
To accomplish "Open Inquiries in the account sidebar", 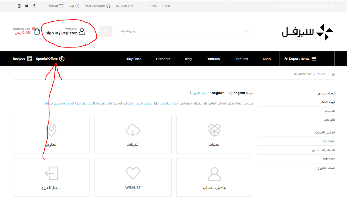I will (328, 141).
